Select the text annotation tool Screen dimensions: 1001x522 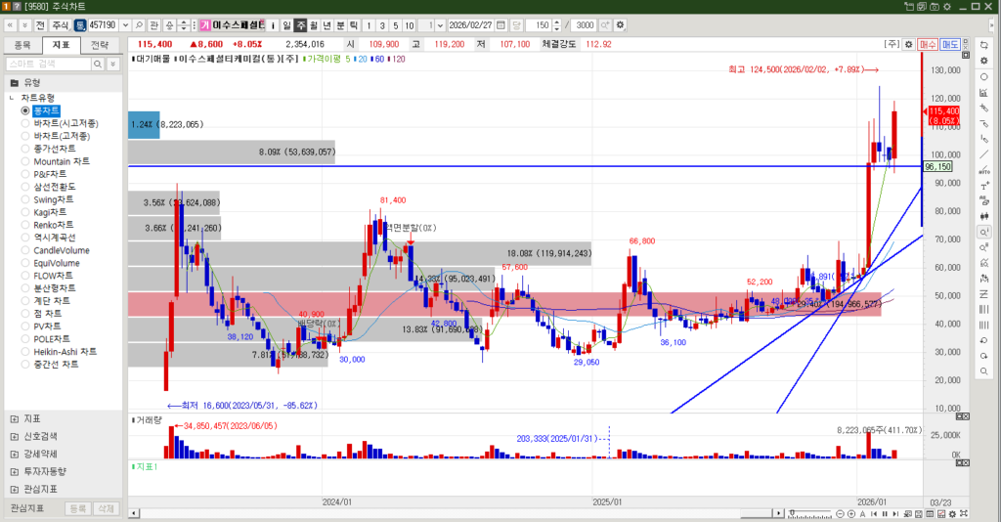coord(983,186)
